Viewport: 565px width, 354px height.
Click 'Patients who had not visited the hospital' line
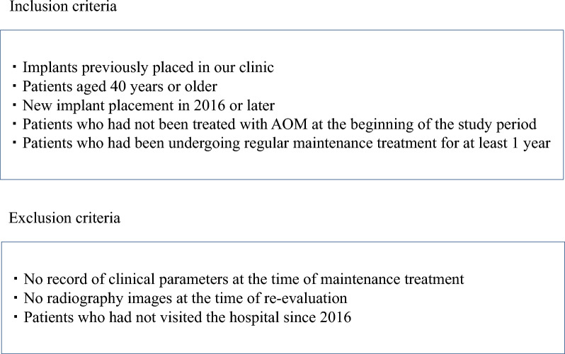point(188,317)
